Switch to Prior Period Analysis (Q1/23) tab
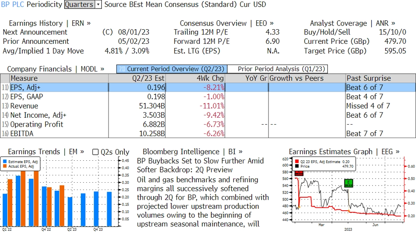 point(278,69)
